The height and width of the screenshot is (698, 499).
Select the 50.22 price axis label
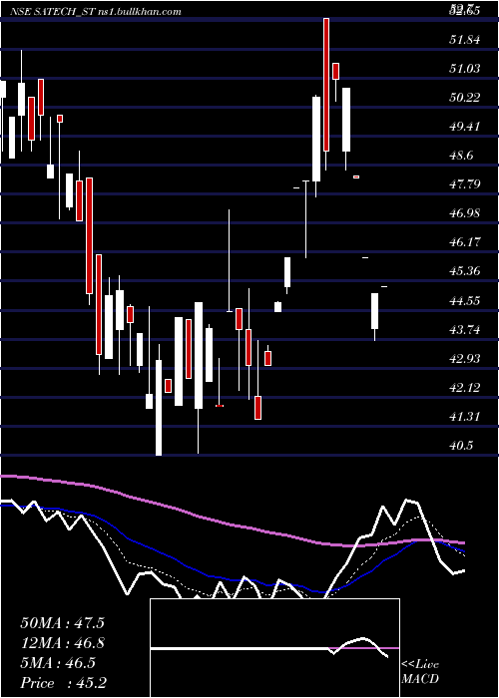tap(465, 98)
